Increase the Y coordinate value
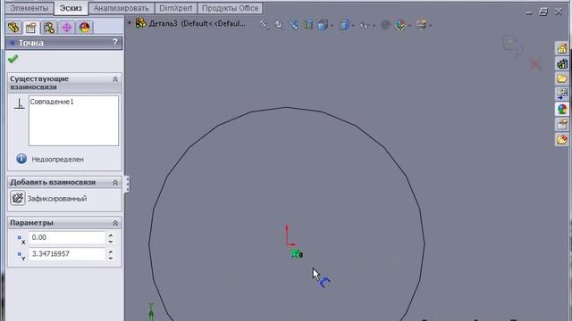Viewport: 572px width, 321px height. point(111,251)
